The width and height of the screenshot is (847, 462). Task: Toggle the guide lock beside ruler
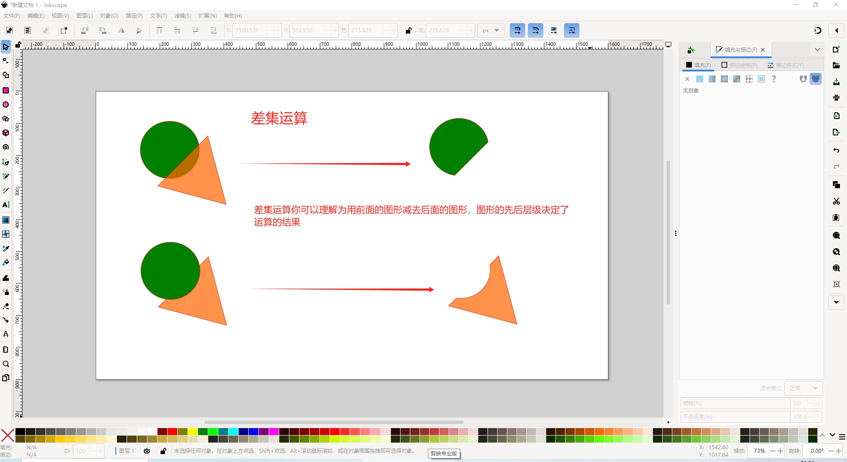coord(18,45)
